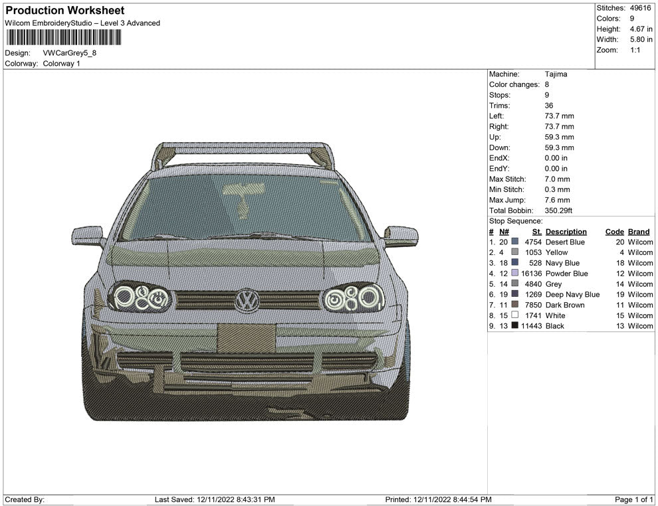658x506 pixels.
Task: Click the Machine value Tajima
Action: 556,74
